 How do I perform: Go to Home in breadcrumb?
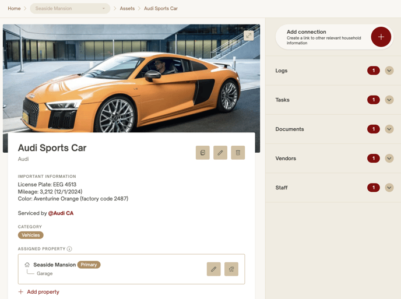(14, 8)
